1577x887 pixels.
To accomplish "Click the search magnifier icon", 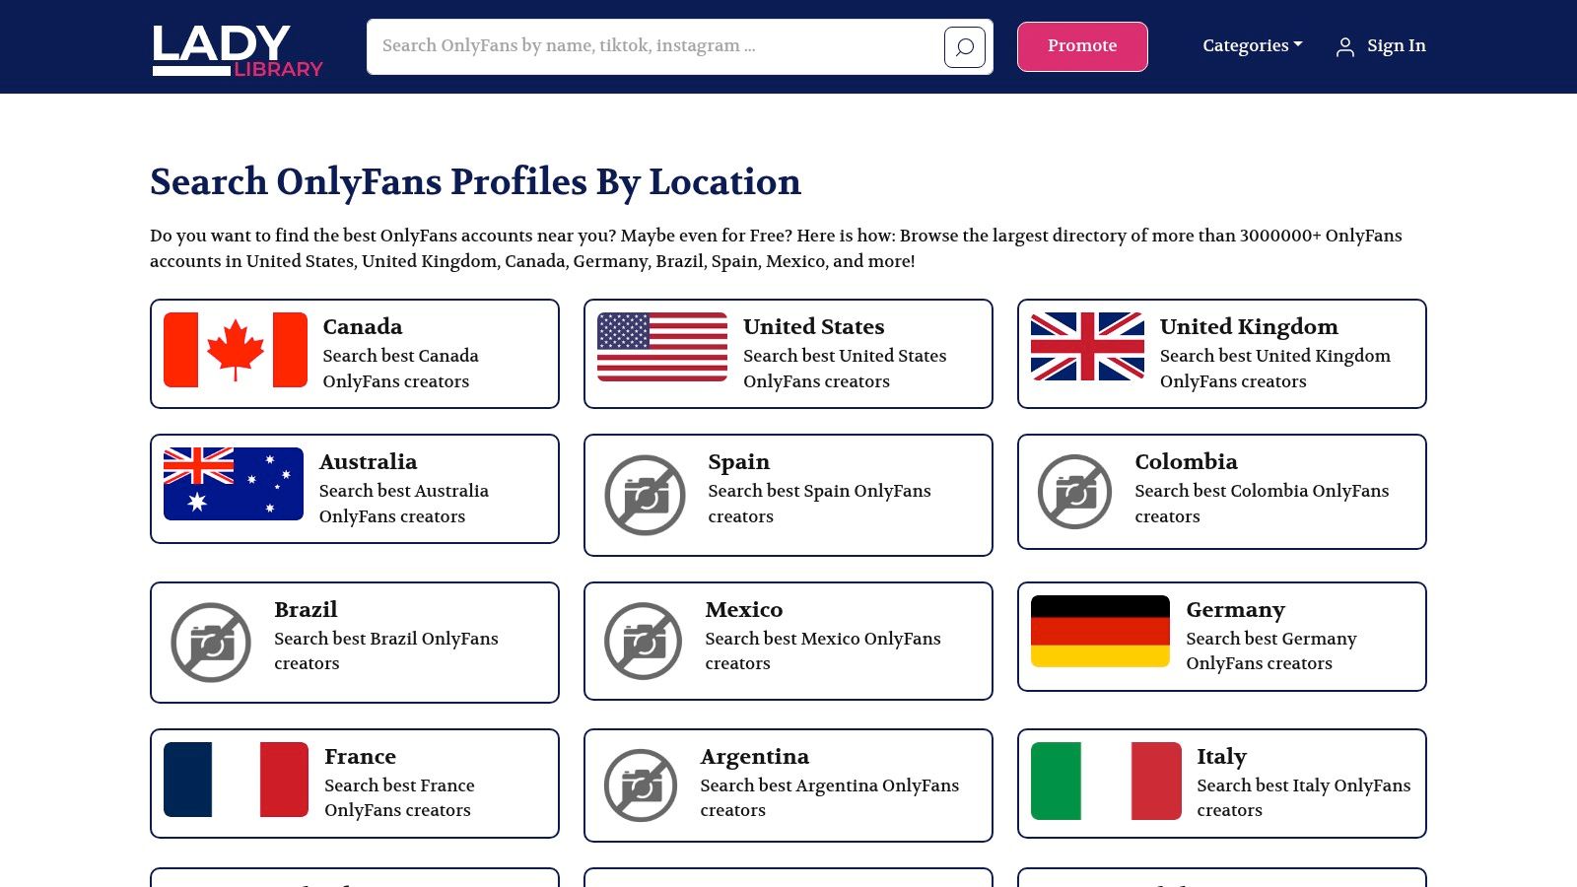I will (x=965, y=46).
